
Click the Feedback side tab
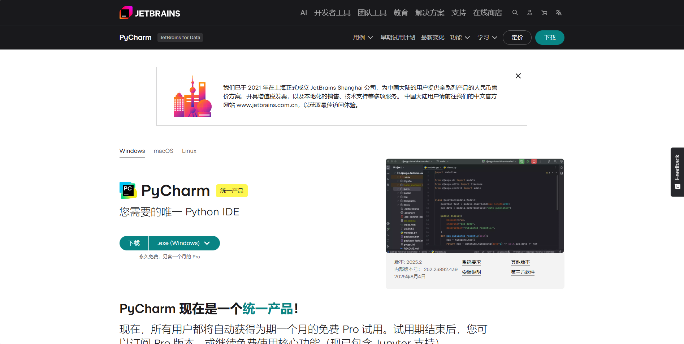click(677, 172)
